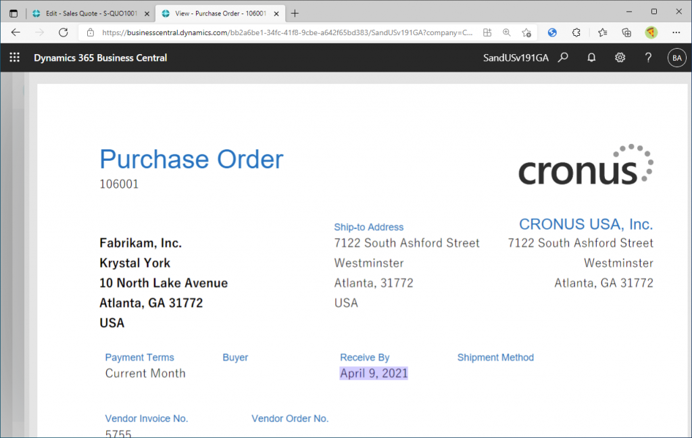Open the BA user account menu

(x=676, y=58)
